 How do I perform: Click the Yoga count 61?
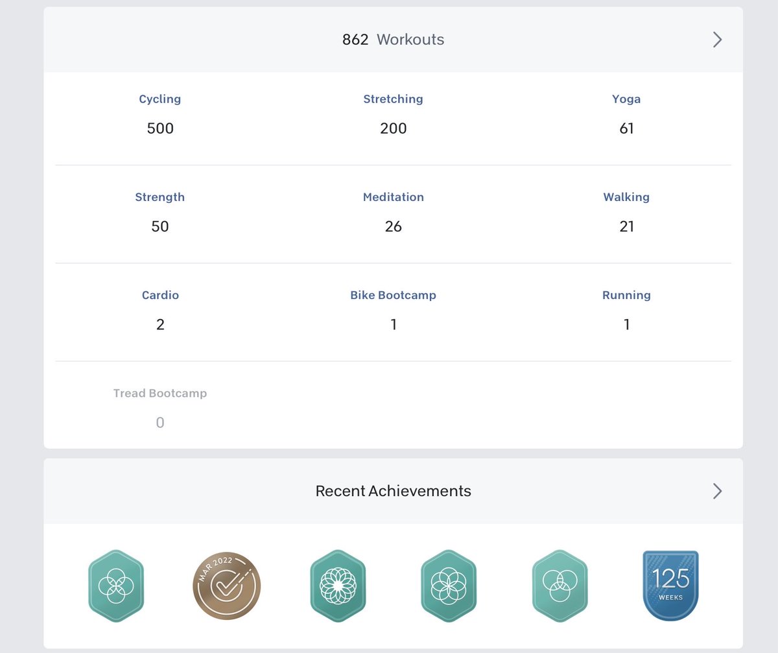coord(626,128)
